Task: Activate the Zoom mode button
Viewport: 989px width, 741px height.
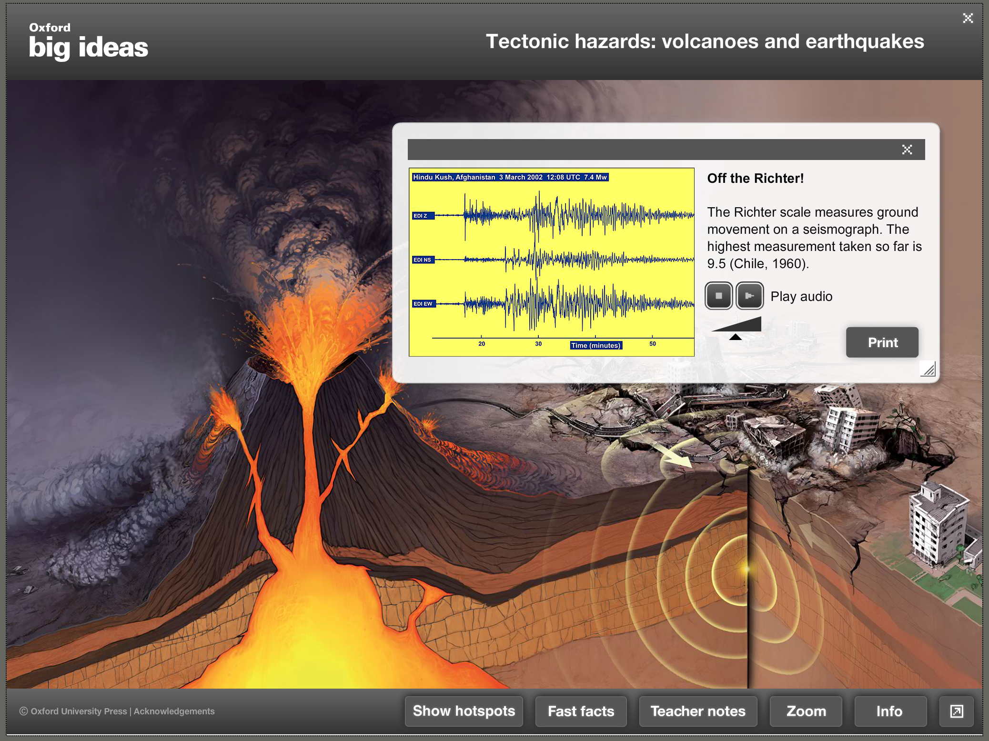Action: (x=806, y=711)
